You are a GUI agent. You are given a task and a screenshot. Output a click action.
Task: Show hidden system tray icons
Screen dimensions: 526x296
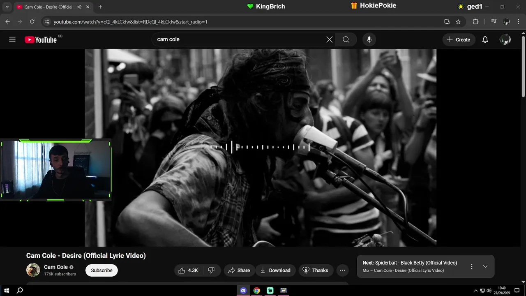pyautogui.click(x=476, y=291)
